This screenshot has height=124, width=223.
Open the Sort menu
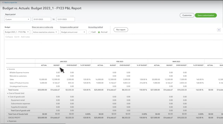(x=17, y=37)
